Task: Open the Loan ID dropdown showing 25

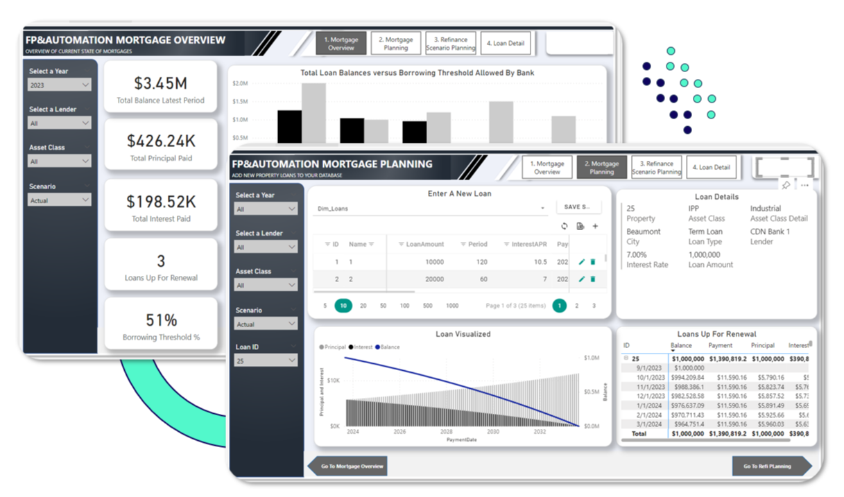Action: click(x=266, y=360)
